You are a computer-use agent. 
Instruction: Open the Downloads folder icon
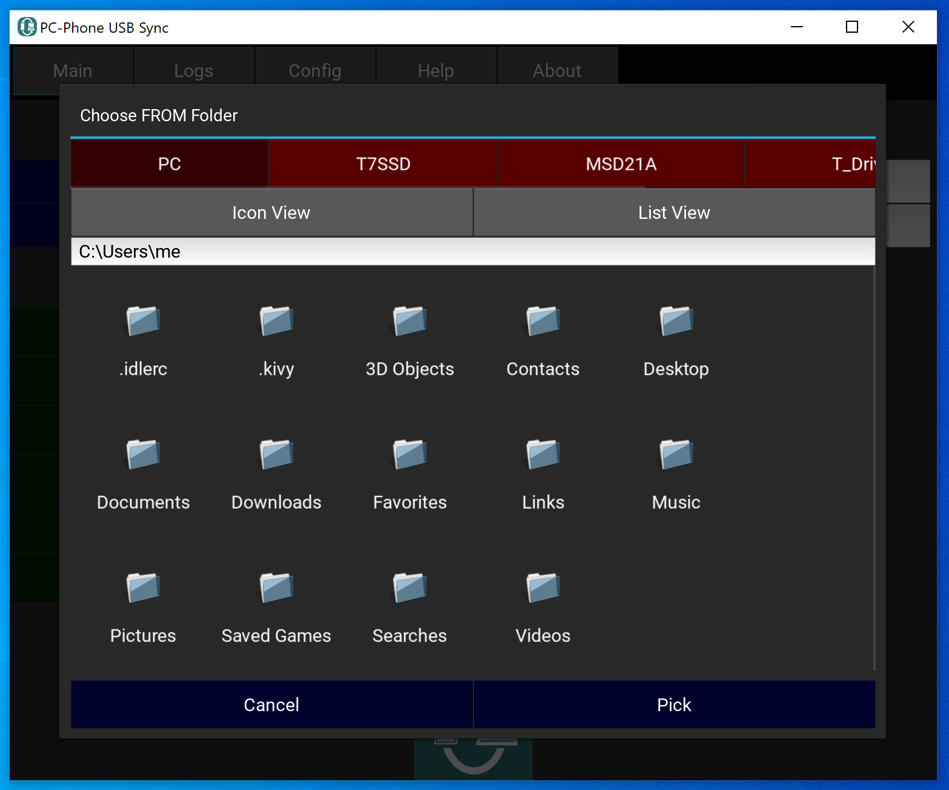(276, 455)
